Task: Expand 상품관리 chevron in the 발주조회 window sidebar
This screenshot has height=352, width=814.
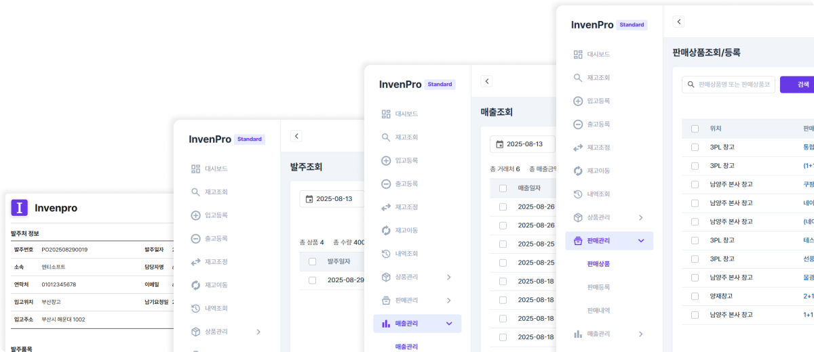Action: 258,332
